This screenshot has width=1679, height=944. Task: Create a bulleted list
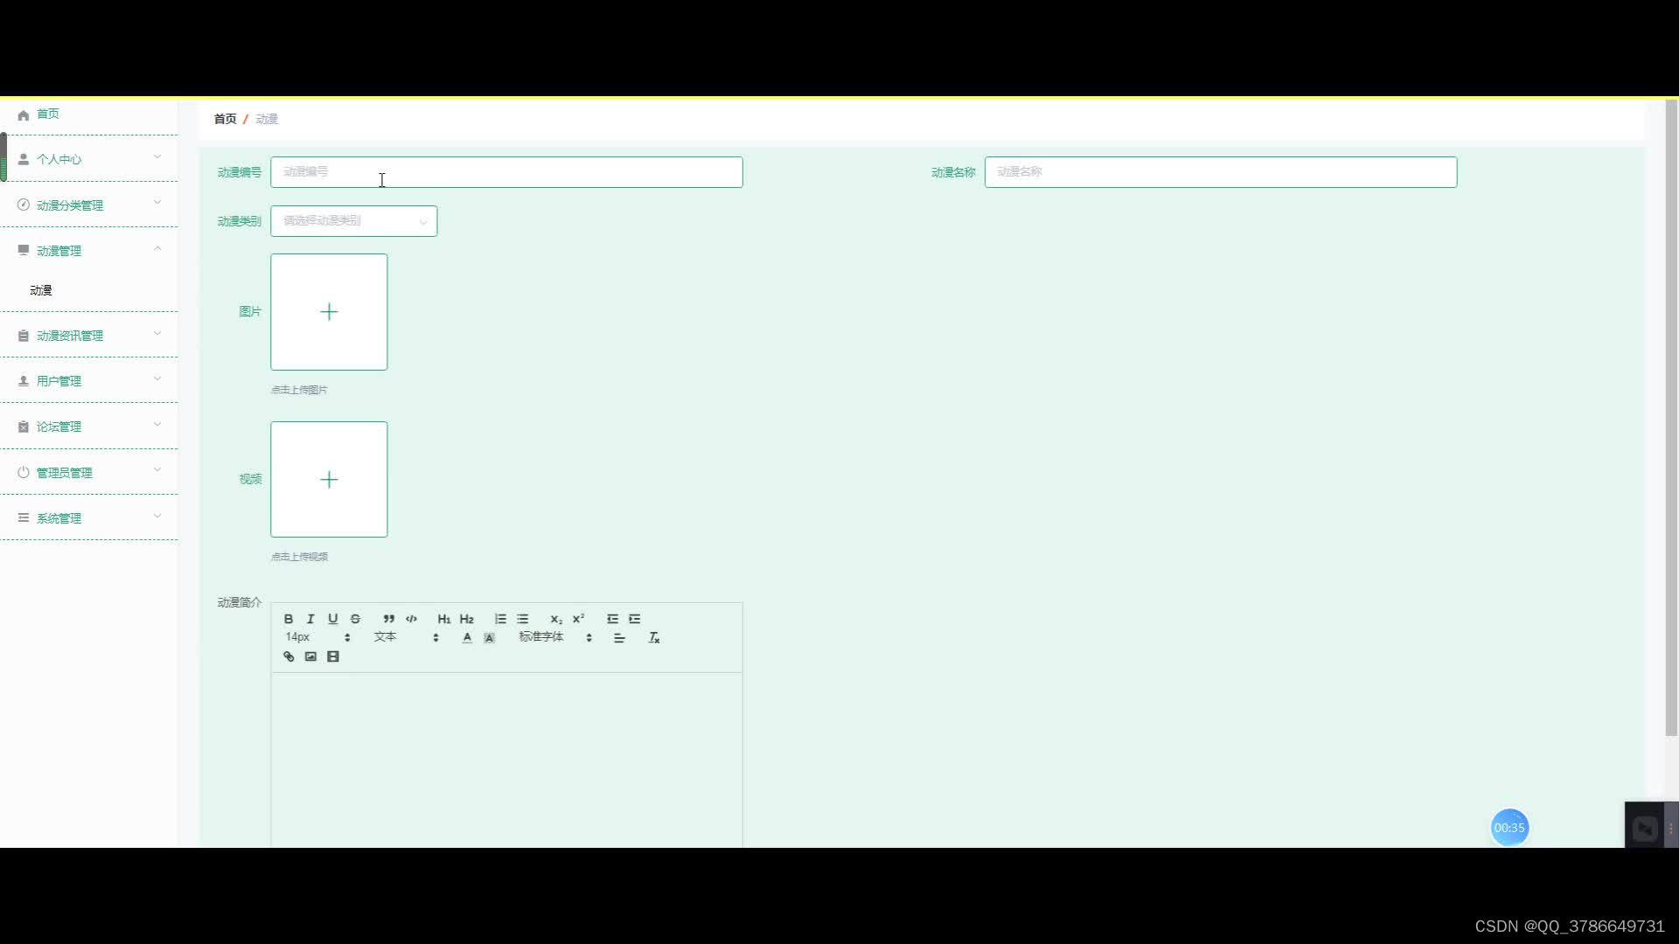(x=523, y=619)
